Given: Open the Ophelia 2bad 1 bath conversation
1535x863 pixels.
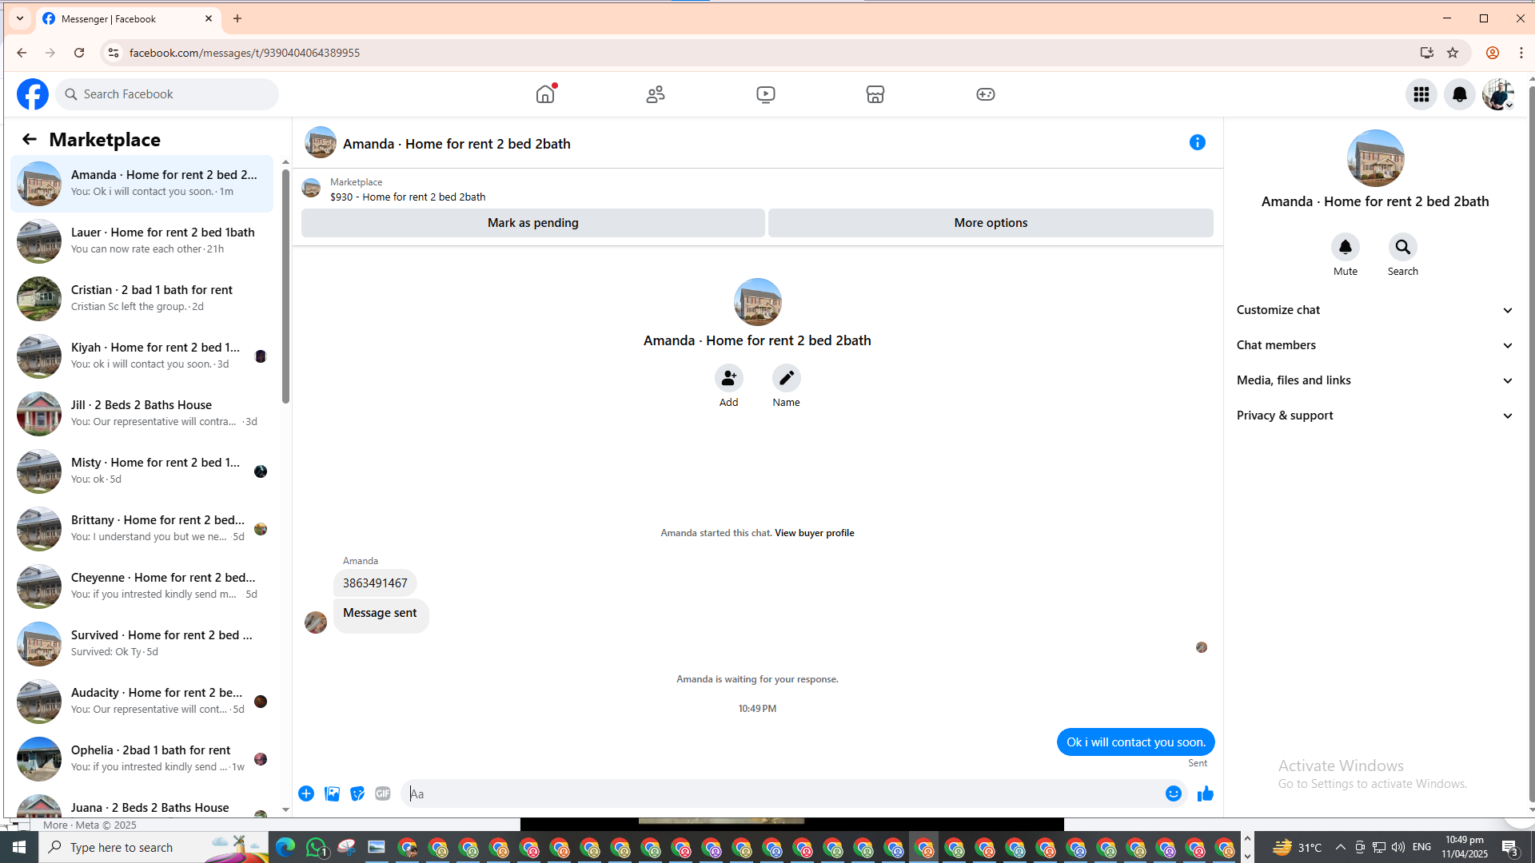Looking at the screenshot, I should (x=142, y=758).
